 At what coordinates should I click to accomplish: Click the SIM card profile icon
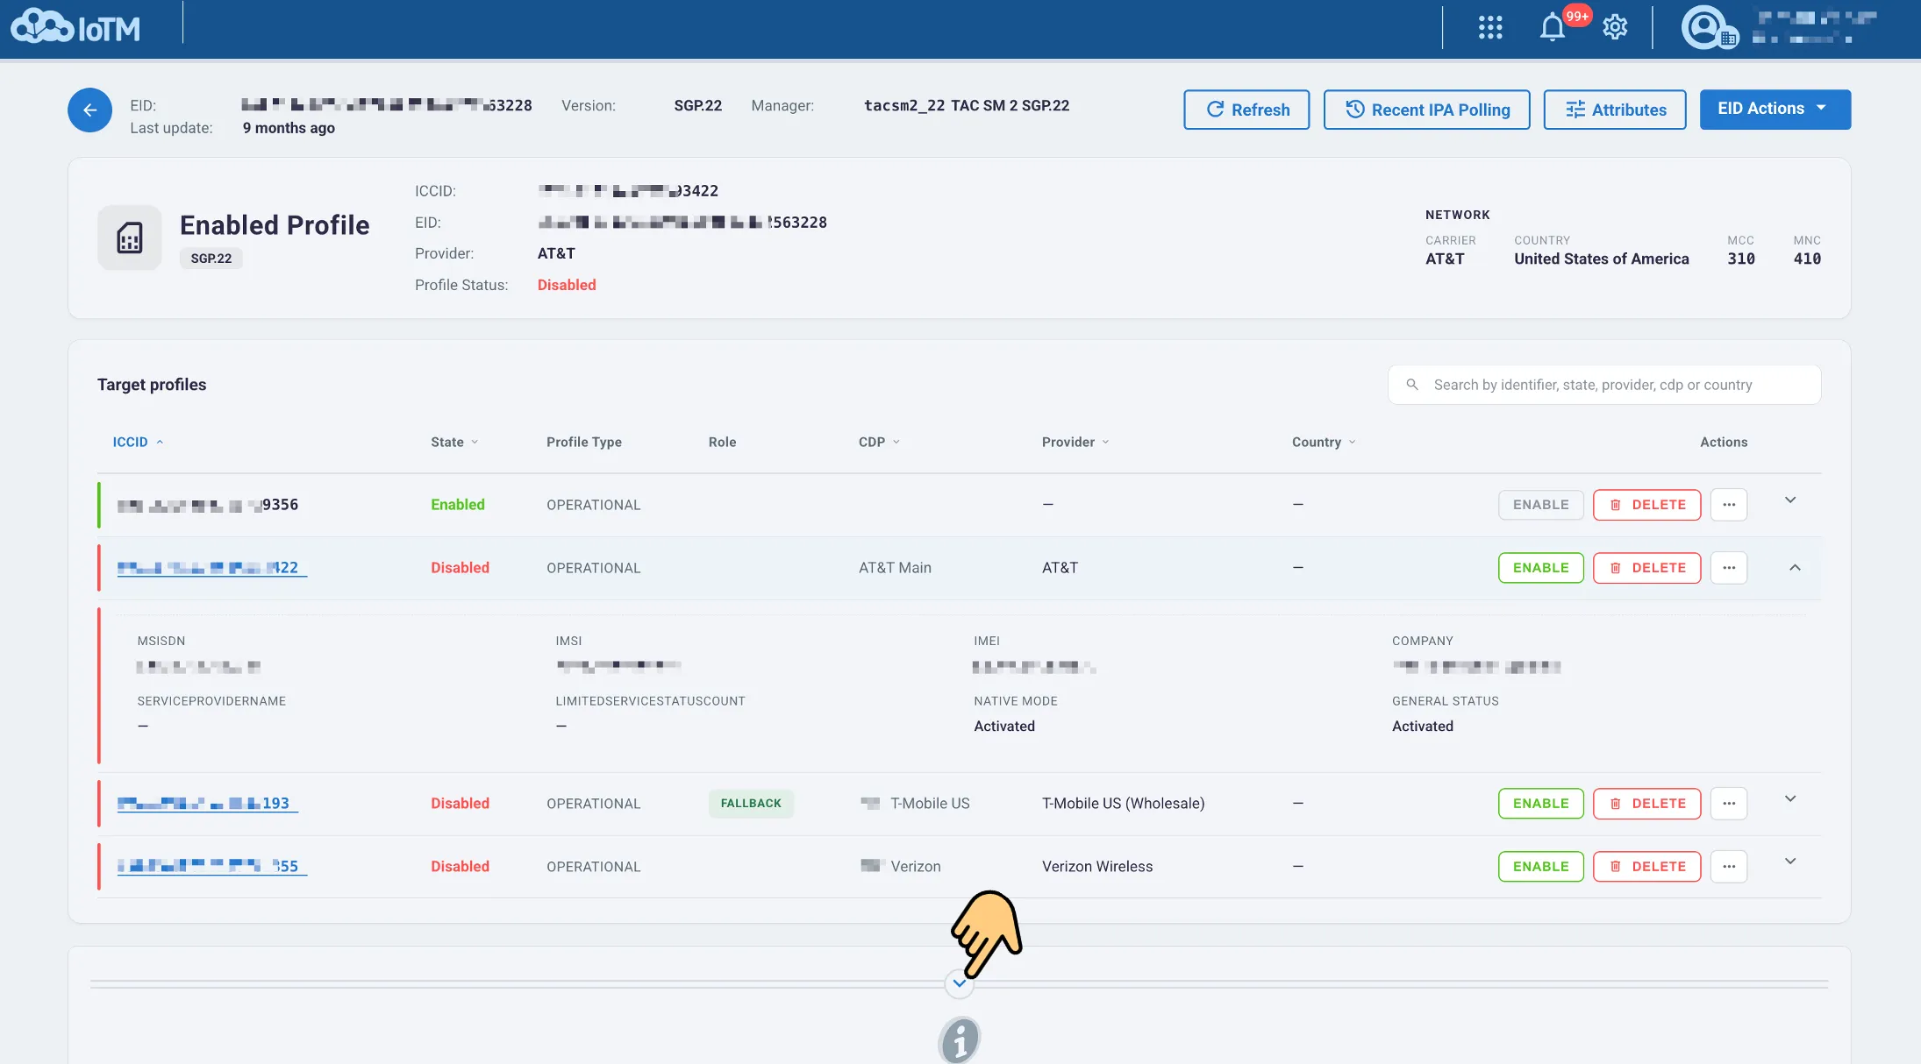coord(130,238)
